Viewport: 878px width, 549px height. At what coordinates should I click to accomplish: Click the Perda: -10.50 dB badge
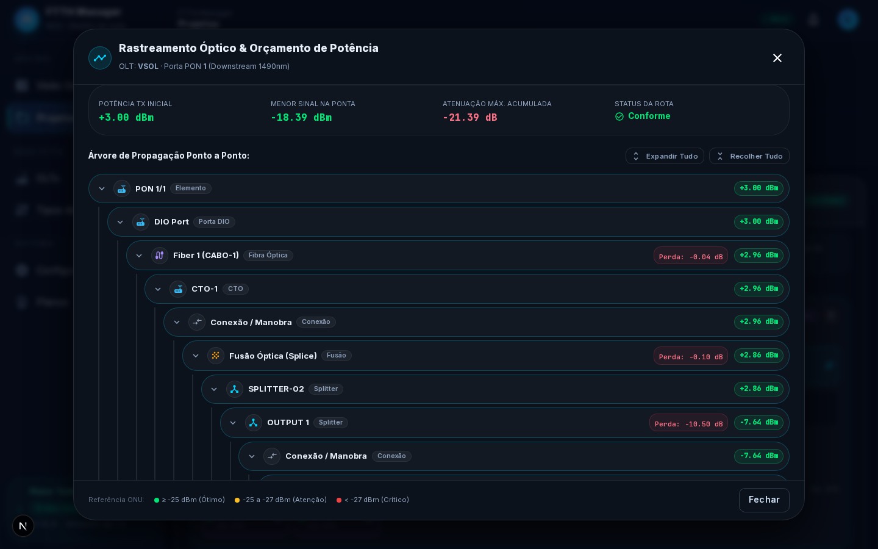point(688,423)
